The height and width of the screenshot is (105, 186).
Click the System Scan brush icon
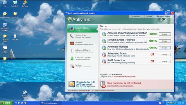click(72, 36)
